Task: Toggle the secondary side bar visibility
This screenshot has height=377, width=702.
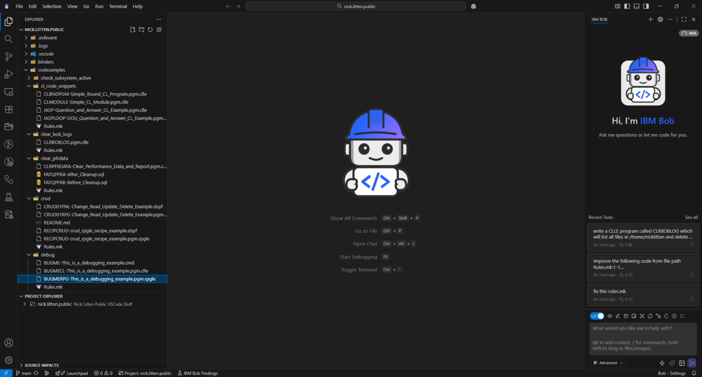Action: tap(646, 6)
